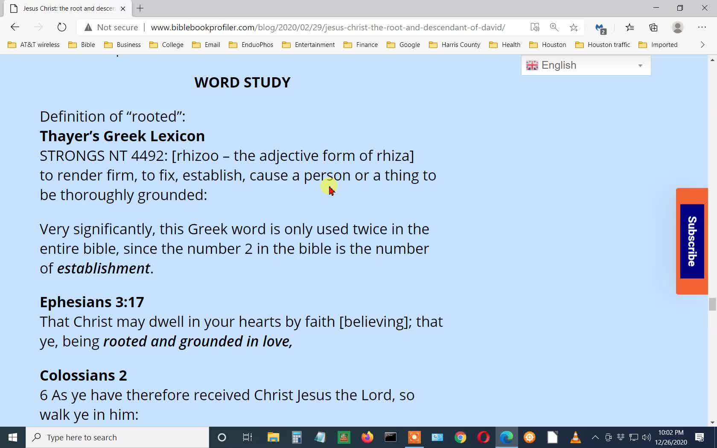Click inside the Type here to search box
This screenshot has width=717, height=448.
117,437
